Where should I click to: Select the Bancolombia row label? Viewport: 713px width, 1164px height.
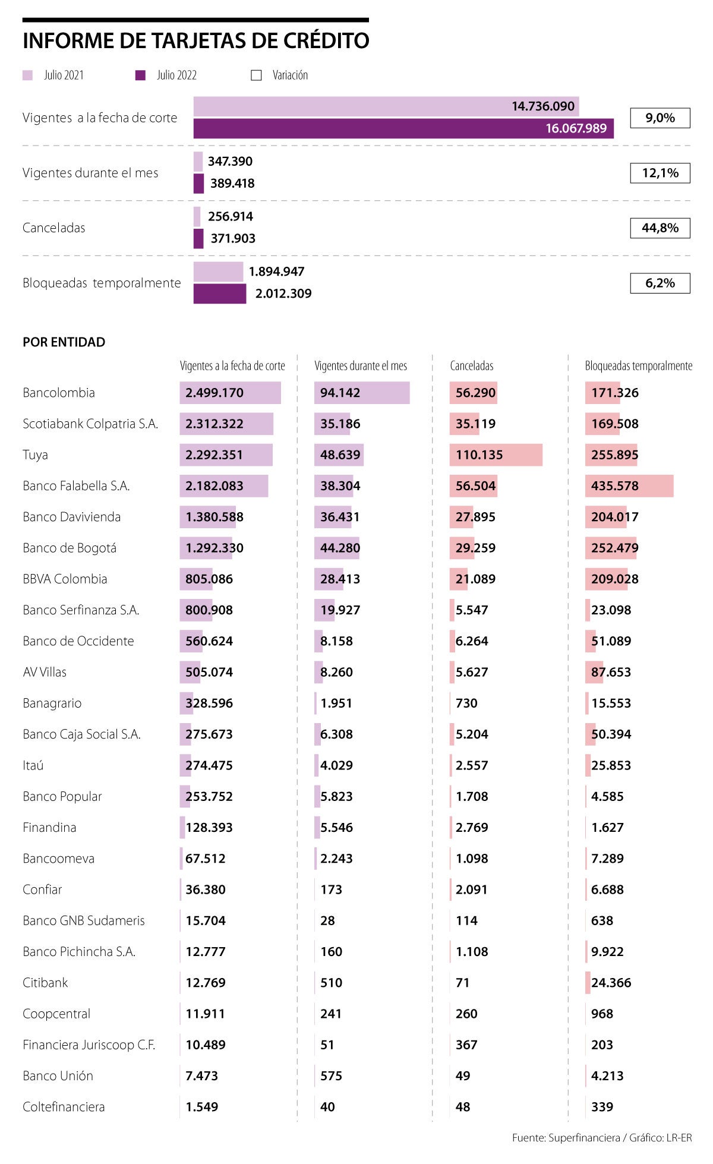coord(59,393)
